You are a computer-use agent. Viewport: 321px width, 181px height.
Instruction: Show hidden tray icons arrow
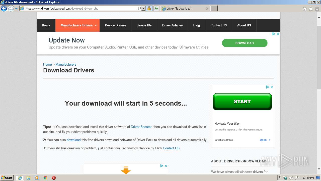[280, 178]
